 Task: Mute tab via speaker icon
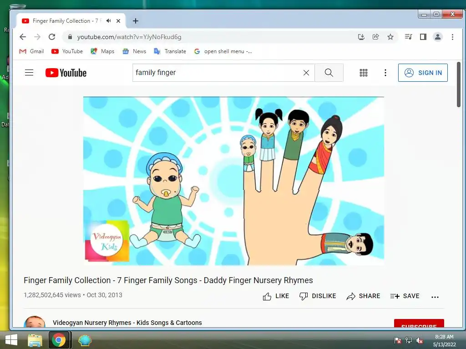pos(109,21)
